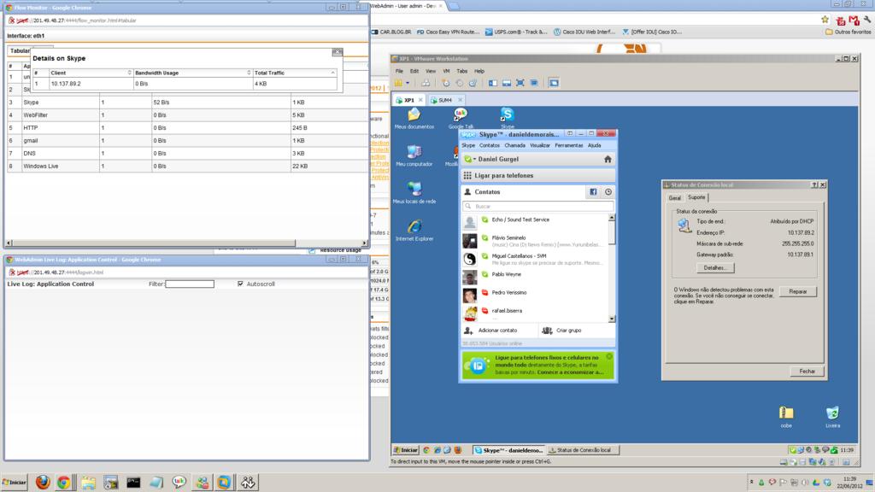Viewport: 875px width, 492px height.
Task: Click Detalhes button in connection status
Action: point(715,267)
